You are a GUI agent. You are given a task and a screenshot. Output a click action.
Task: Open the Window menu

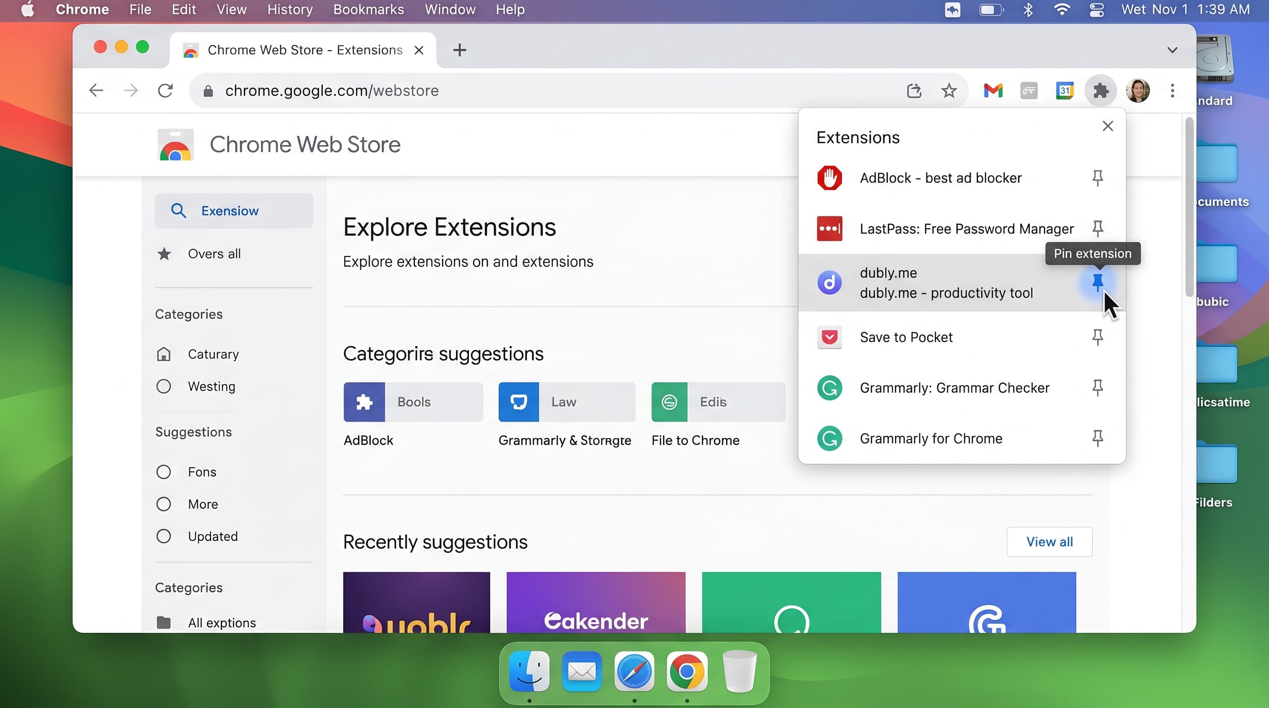coord(450,9)
